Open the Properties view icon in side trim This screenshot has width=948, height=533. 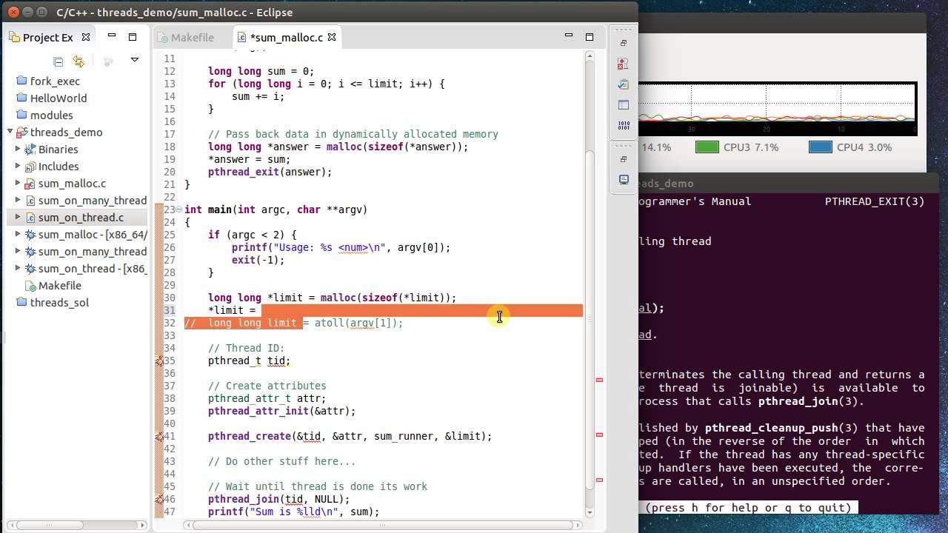point(624,105)
